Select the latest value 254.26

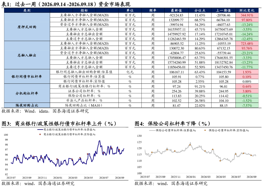[176, 91]
